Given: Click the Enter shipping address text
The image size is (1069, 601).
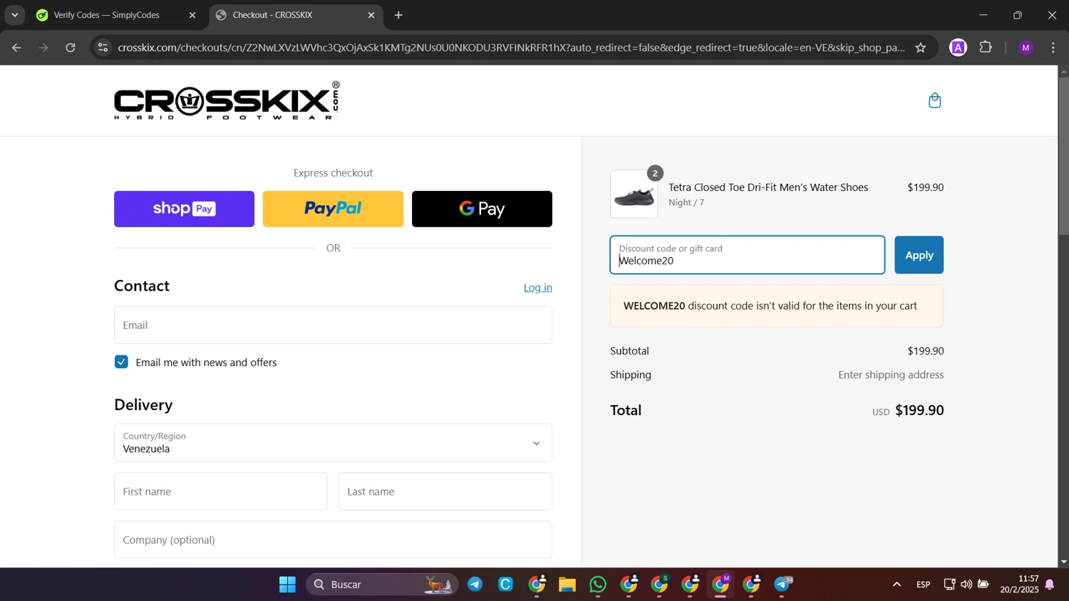Looking at the screenshot, I should [x=891, y=375].
